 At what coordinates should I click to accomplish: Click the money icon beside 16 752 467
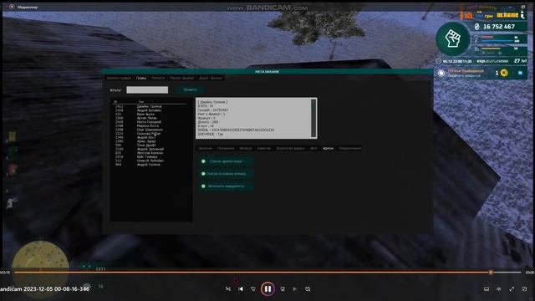(x=477, y=27)
